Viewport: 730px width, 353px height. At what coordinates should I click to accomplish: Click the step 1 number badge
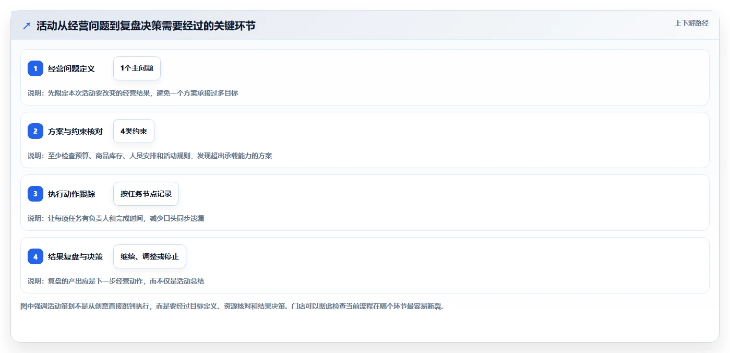click(35, 68)
